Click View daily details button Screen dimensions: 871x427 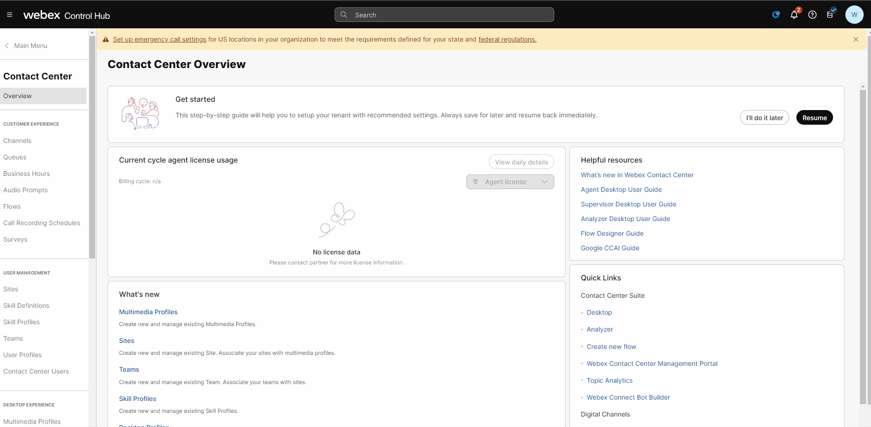point(521,162)
